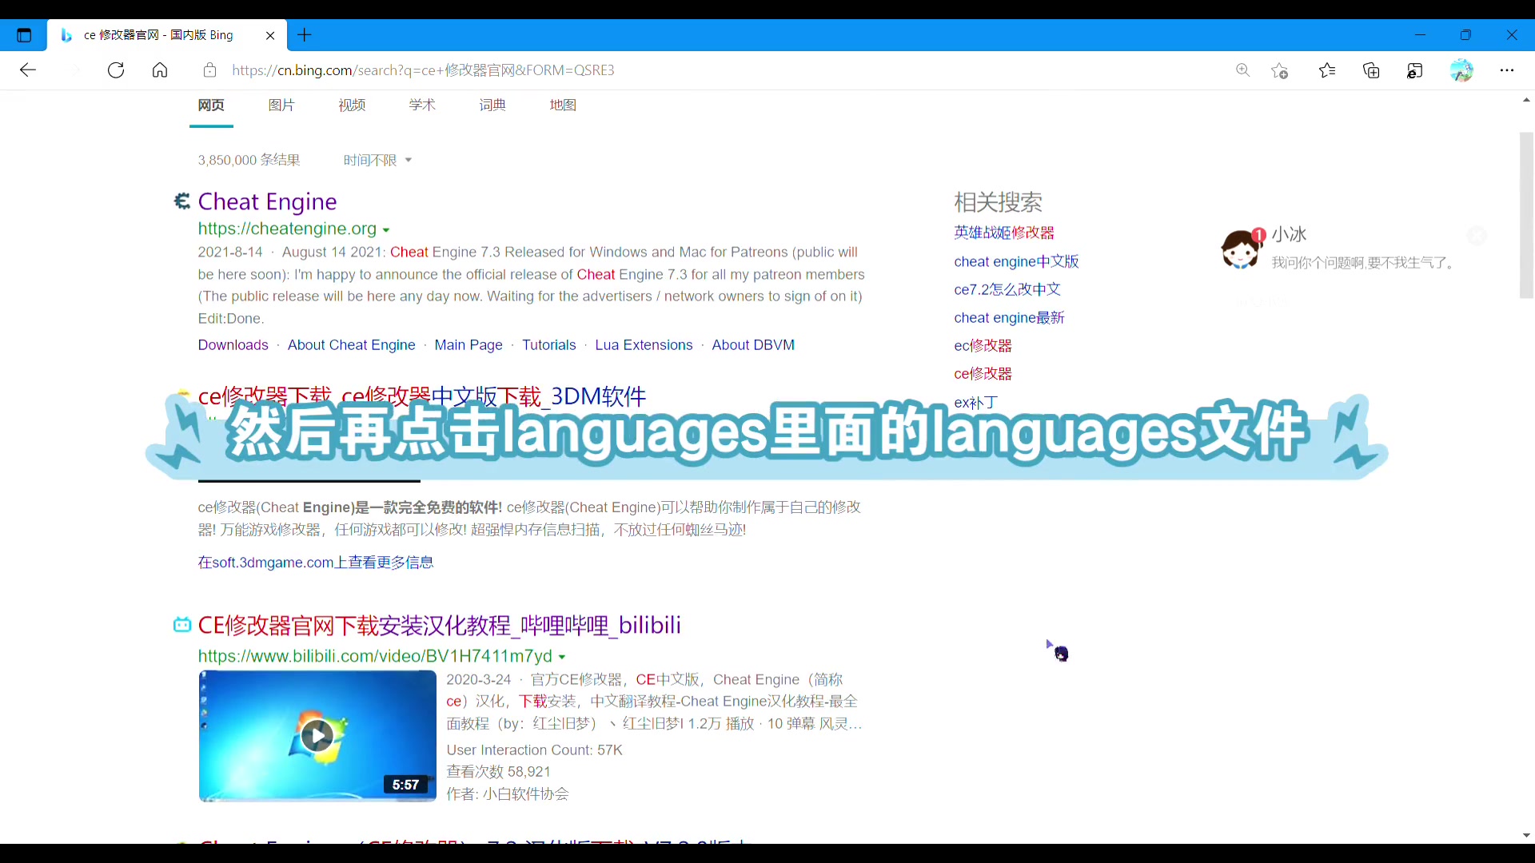Switch to the 地图 tab
This screenshot has height=863, width=1535.
click(x=563, y=105)
